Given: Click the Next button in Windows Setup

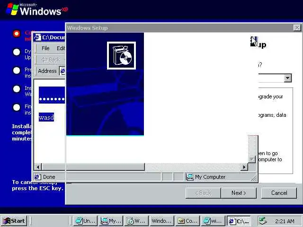Looking at the screenshot, I should click(239, 193).
